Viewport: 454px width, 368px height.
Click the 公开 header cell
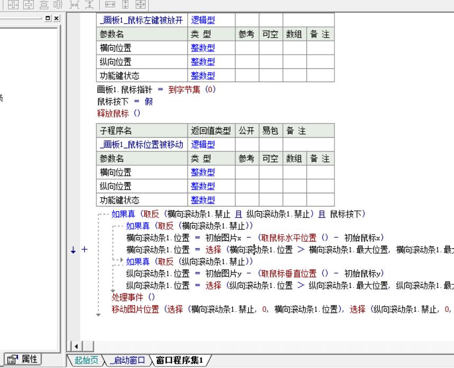[x=247, y=131]
